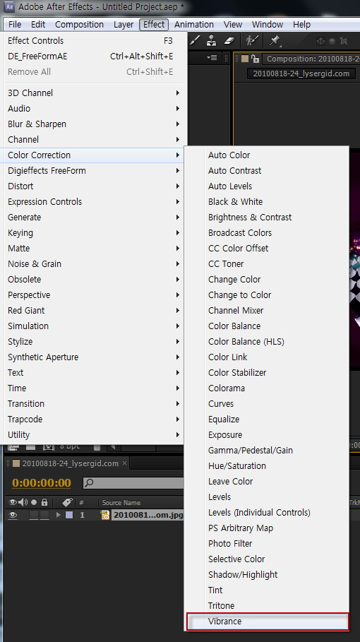360x642 pixels.
Task: Open the project panel flyout menu icon
Action: (212, 58)
